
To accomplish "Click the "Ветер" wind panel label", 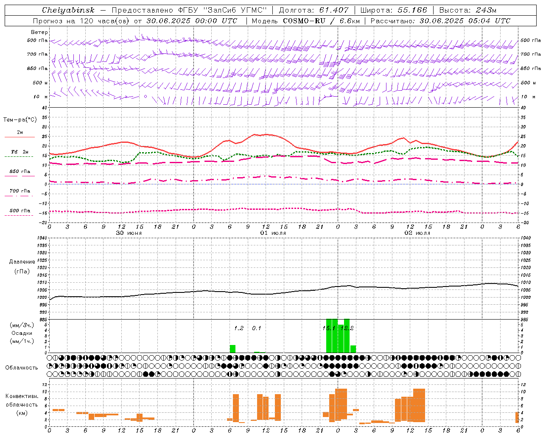I will pyautogui.click(x=39, y=32).
